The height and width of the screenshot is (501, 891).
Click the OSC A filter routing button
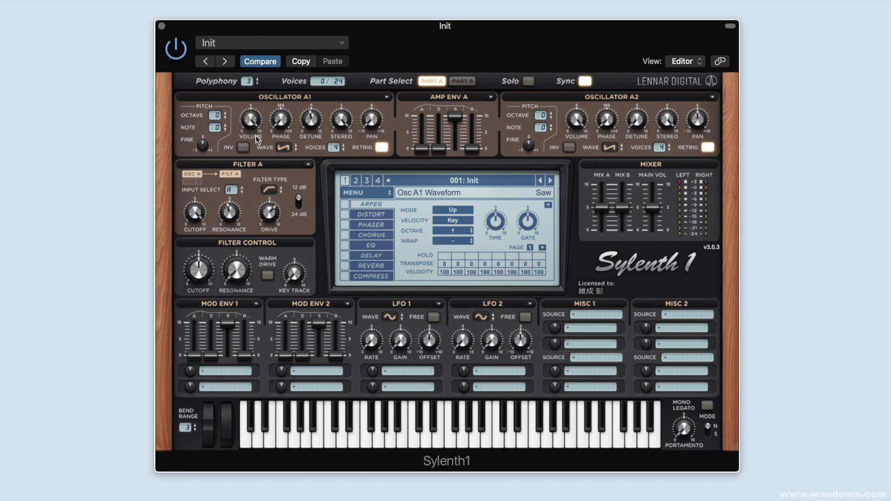(x=192, y=174)
